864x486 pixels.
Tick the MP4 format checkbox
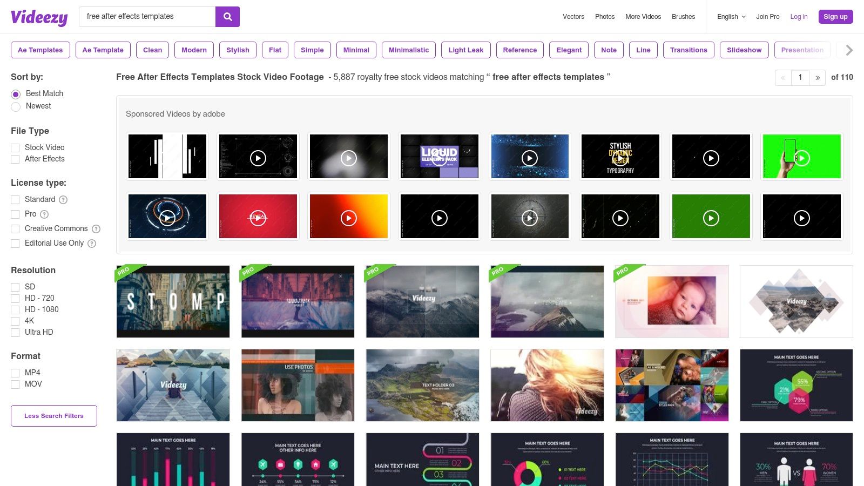(x=15, y=373)
